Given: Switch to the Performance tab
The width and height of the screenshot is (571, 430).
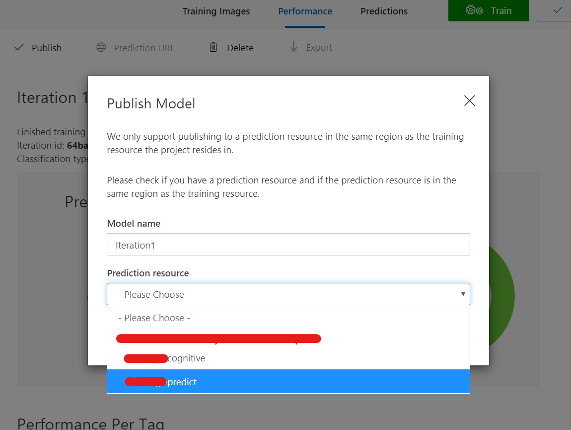Looking at the screenshot, I should pos(305,11).
